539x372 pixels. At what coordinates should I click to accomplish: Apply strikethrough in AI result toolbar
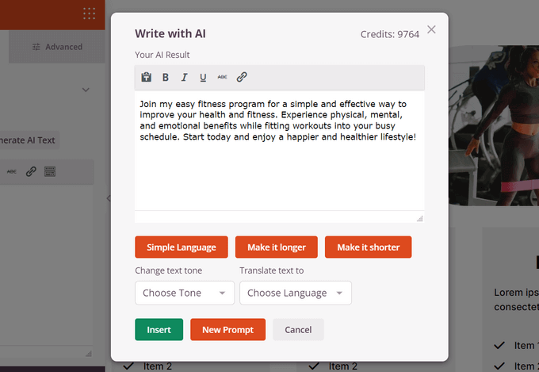pos(222,78)
